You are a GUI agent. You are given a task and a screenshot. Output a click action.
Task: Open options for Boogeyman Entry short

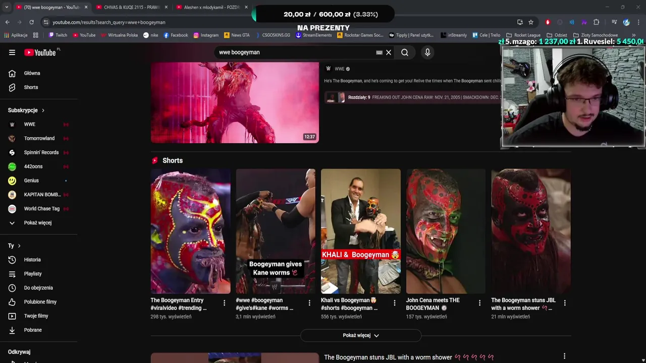pos(224,303)
